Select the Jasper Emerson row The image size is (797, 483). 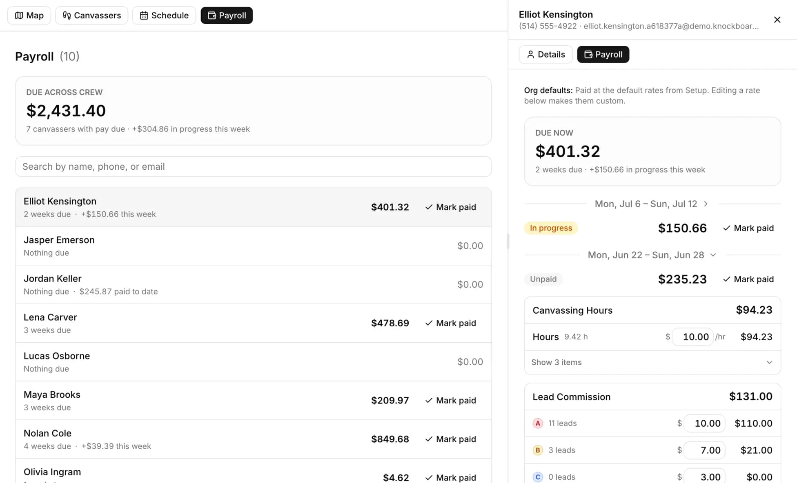(x=253, y=246)
